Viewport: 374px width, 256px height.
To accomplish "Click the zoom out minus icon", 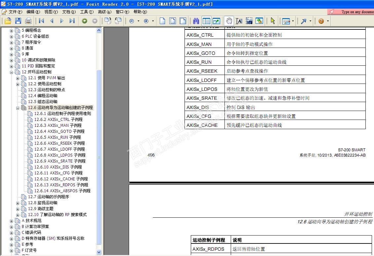I will click(132, 21).
